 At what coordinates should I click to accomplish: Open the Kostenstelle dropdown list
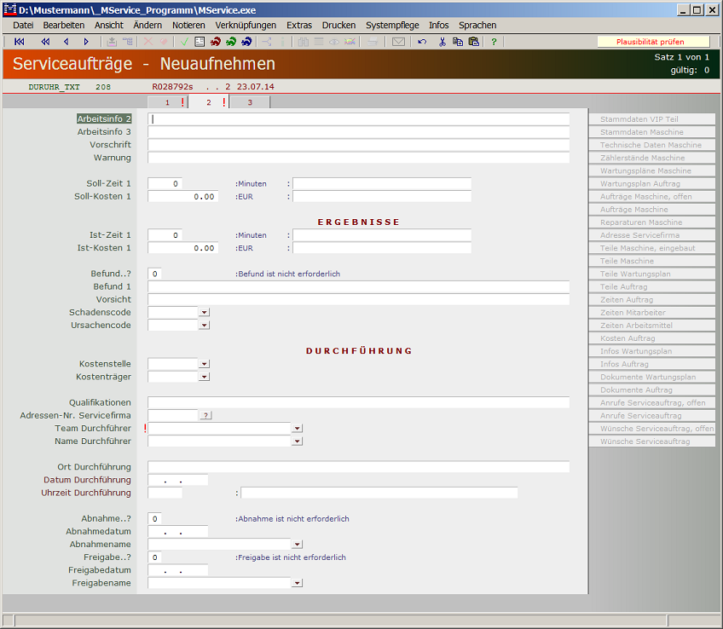204,364
